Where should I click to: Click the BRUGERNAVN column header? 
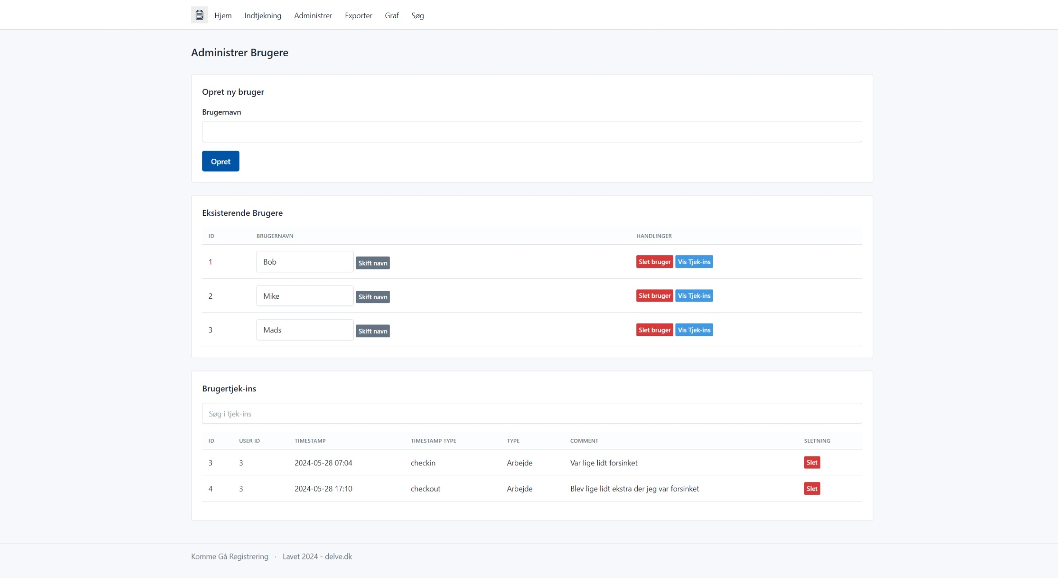tap(275, 236)
